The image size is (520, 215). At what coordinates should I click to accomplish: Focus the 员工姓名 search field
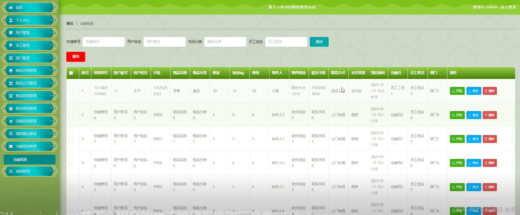coord(286,42)
